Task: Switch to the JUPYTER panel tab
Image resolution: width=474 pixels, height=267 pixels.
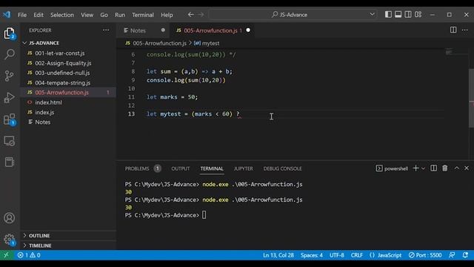Action: [x=244, y=168]
